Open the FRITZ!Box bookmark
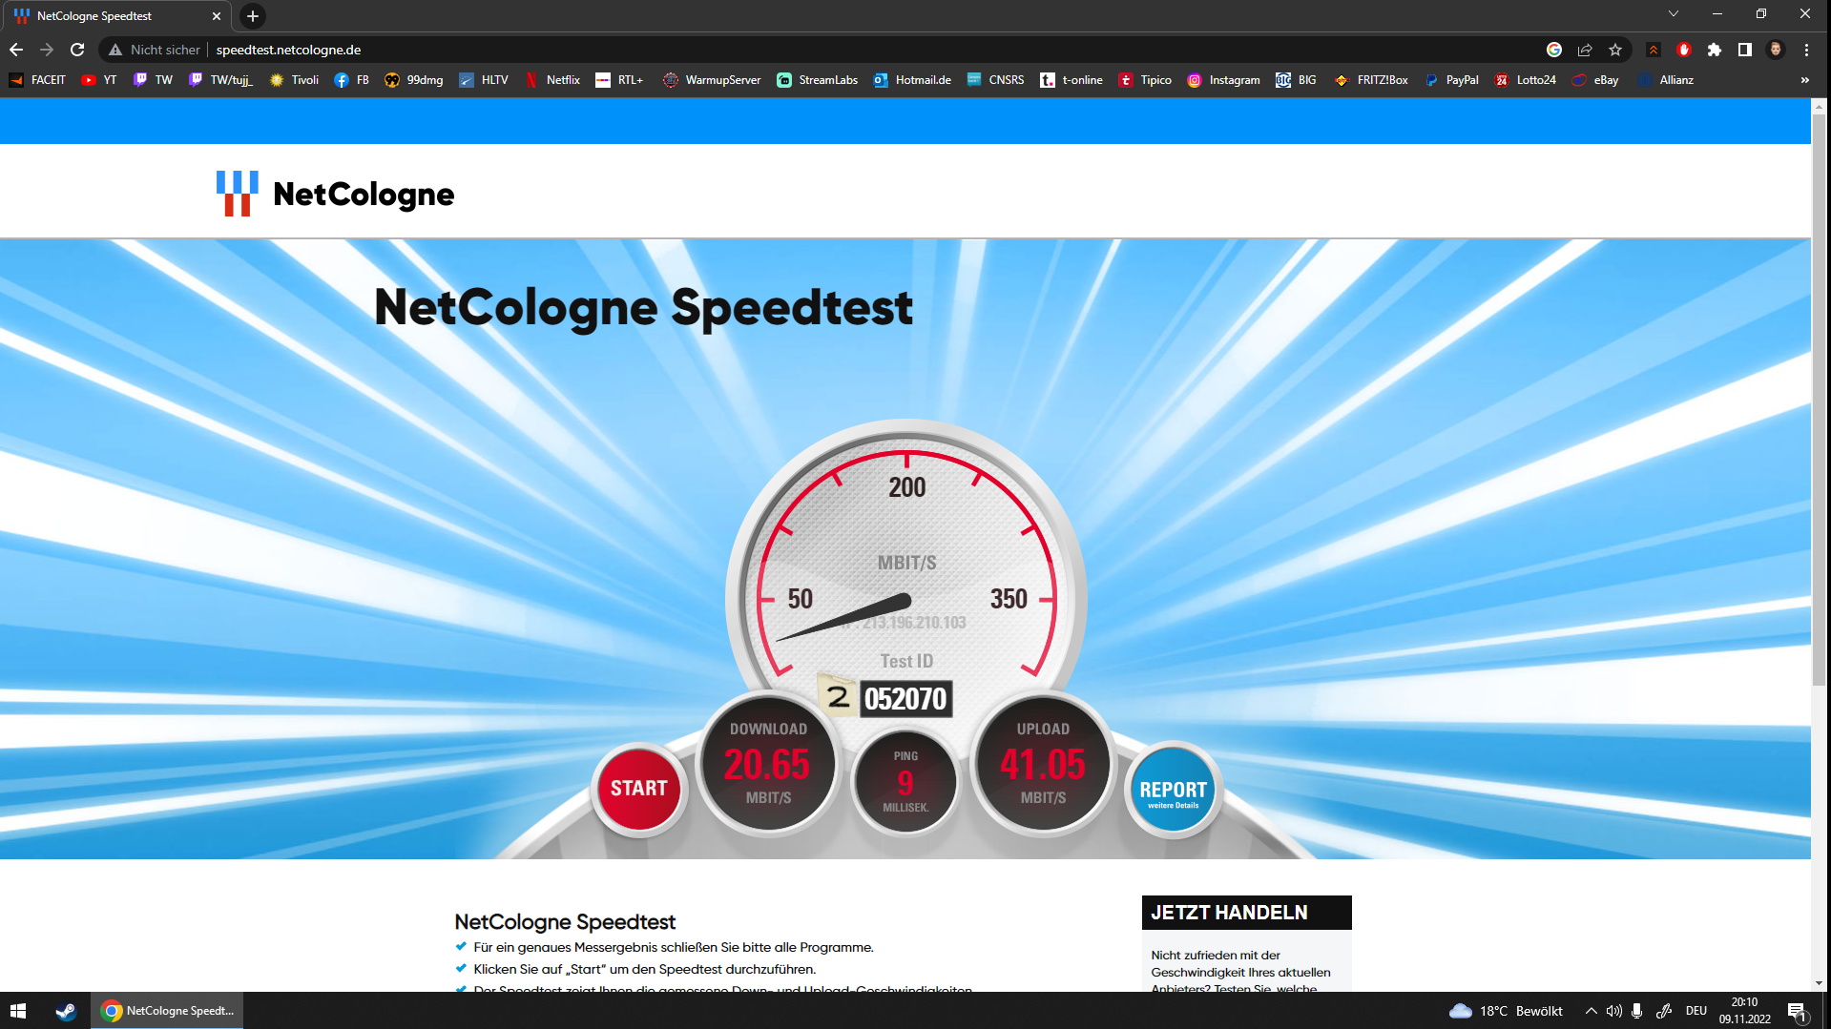Image resolution: width=1831 pixels, height=1029 pixels. coord(1372,80)
